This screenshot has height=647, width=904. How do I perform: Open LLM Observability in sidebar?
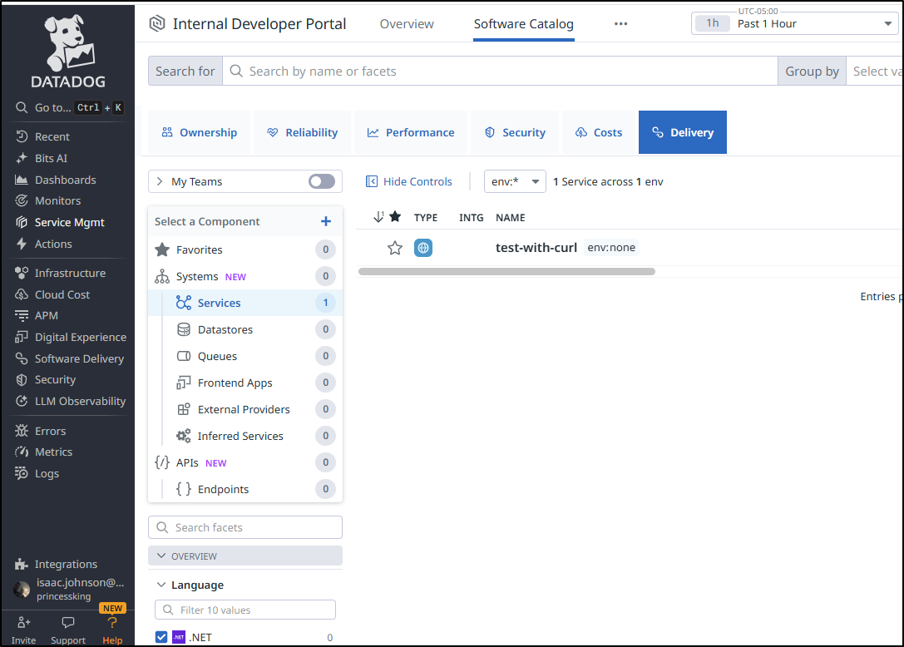(71, 402)
